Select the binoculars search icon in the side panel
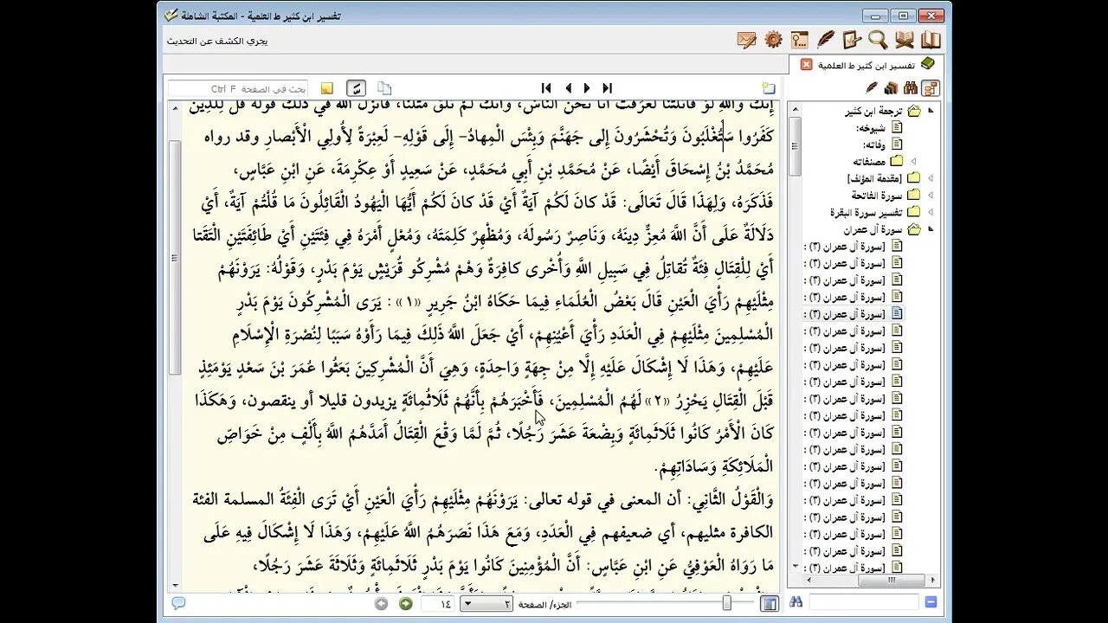The height and width of the screenshot is (623, 1108). pos(910,88)
